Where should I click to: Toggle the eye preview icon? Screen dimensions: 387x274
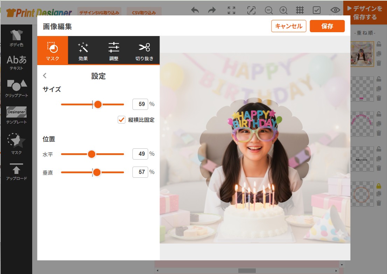point(335,10)
